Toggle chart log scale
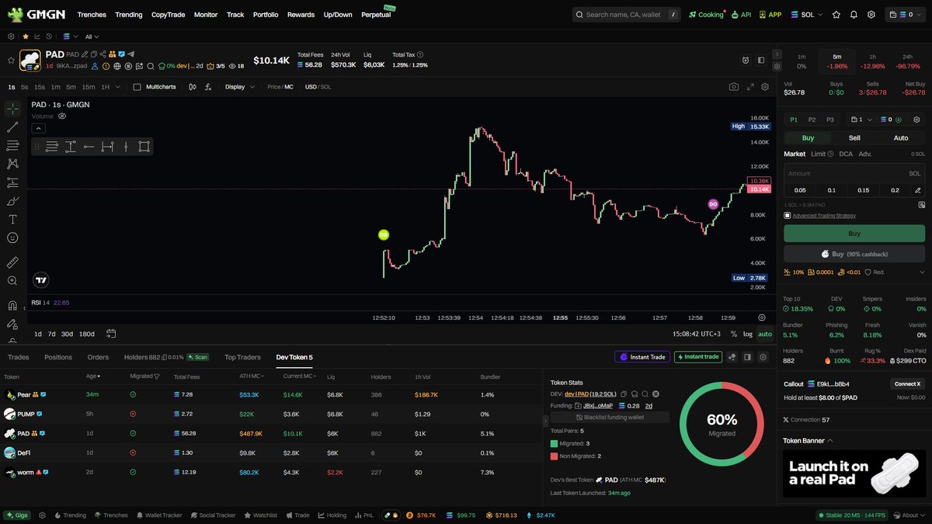The height and width of the screenshot is (524, 932). tap(747, 334)
